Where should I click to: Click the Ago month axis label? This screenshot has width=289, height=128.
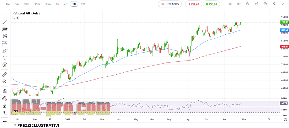point(188,119)
